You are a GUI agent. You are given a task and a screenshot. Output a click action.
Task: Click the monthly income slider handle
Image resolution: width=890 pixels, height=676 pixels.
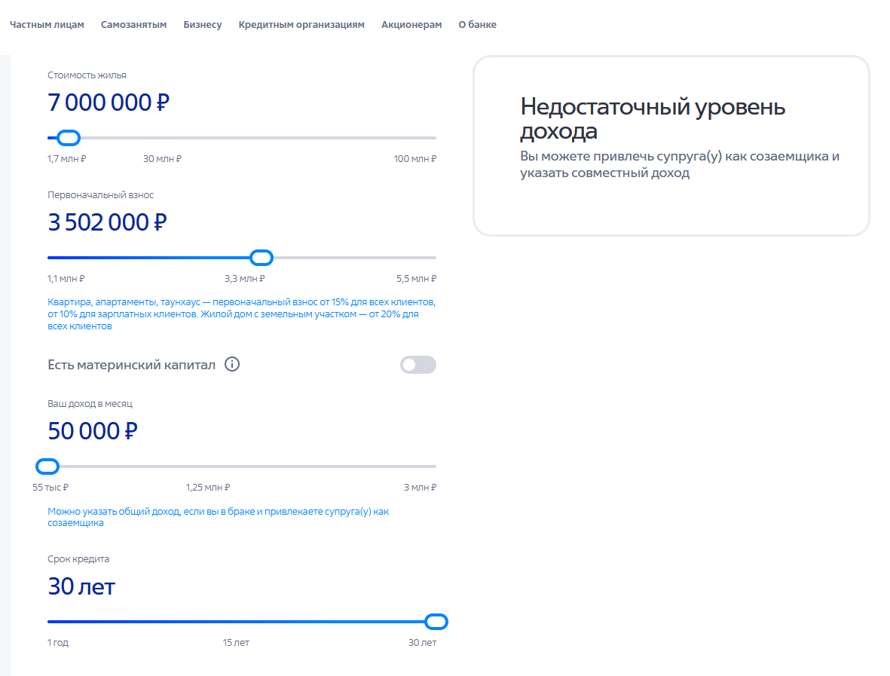pyautogui.click(x=47, y=466)
